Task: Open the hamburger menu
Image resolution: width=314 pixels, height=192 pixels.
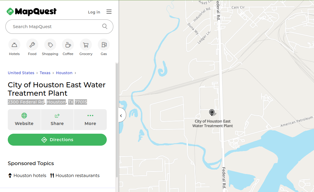Action: coord(109,12)
